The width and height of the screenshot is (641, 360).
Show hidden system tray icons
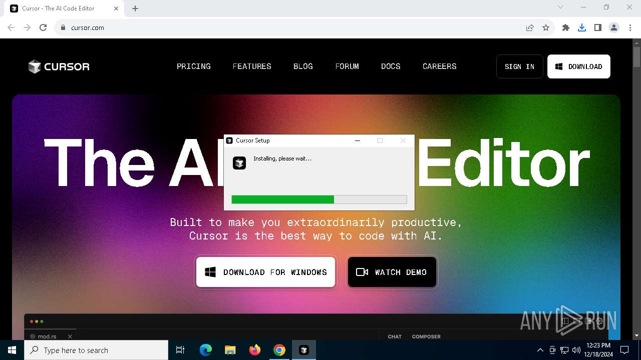pos(540,350)
